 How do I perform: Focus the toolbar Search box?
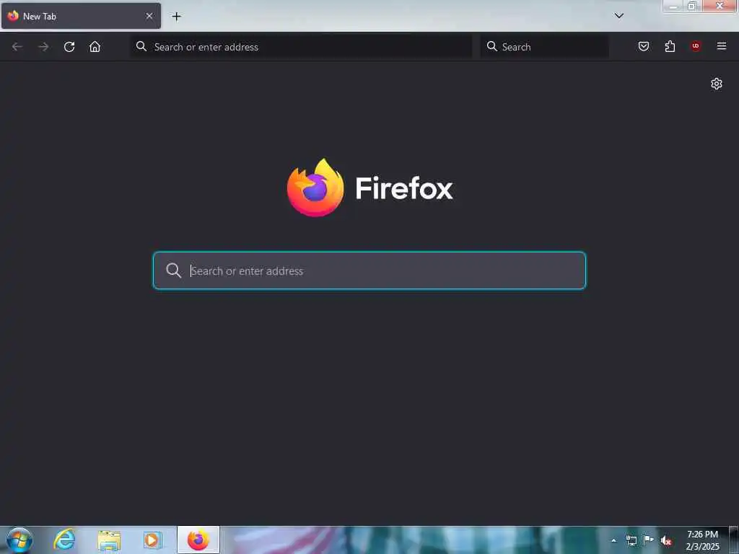544,47
